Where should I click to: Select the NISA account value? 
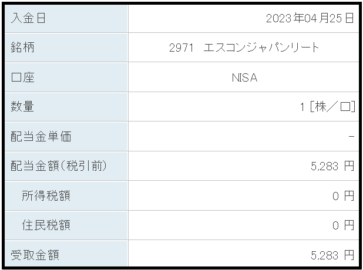244,77
